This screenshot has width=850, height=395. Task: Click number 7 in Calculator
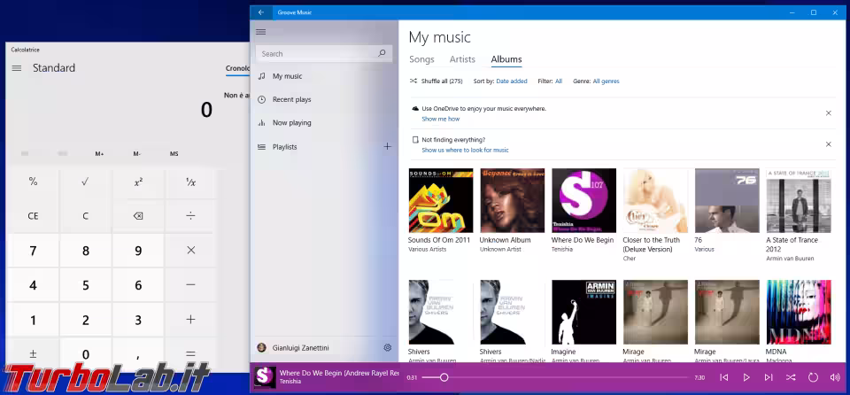[33, 251]
